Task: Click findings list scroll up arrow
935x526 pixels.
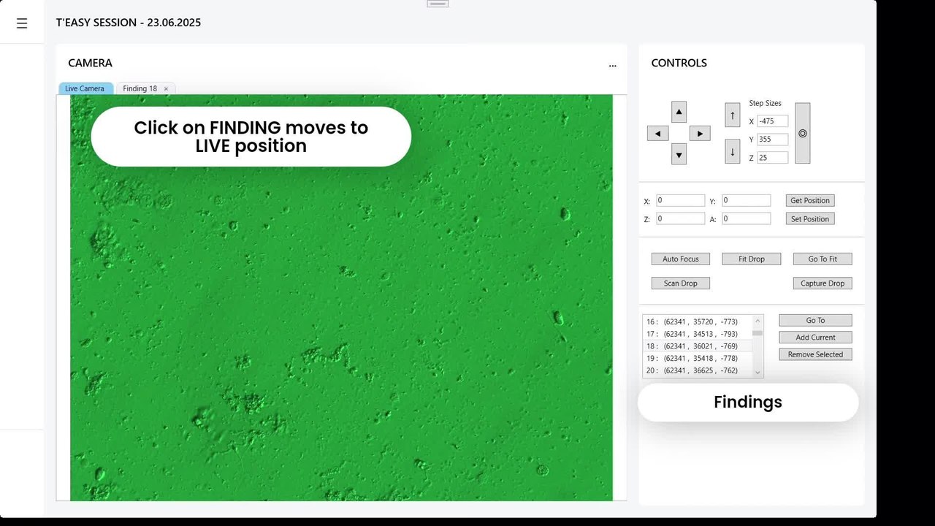Action: [758, 320]
